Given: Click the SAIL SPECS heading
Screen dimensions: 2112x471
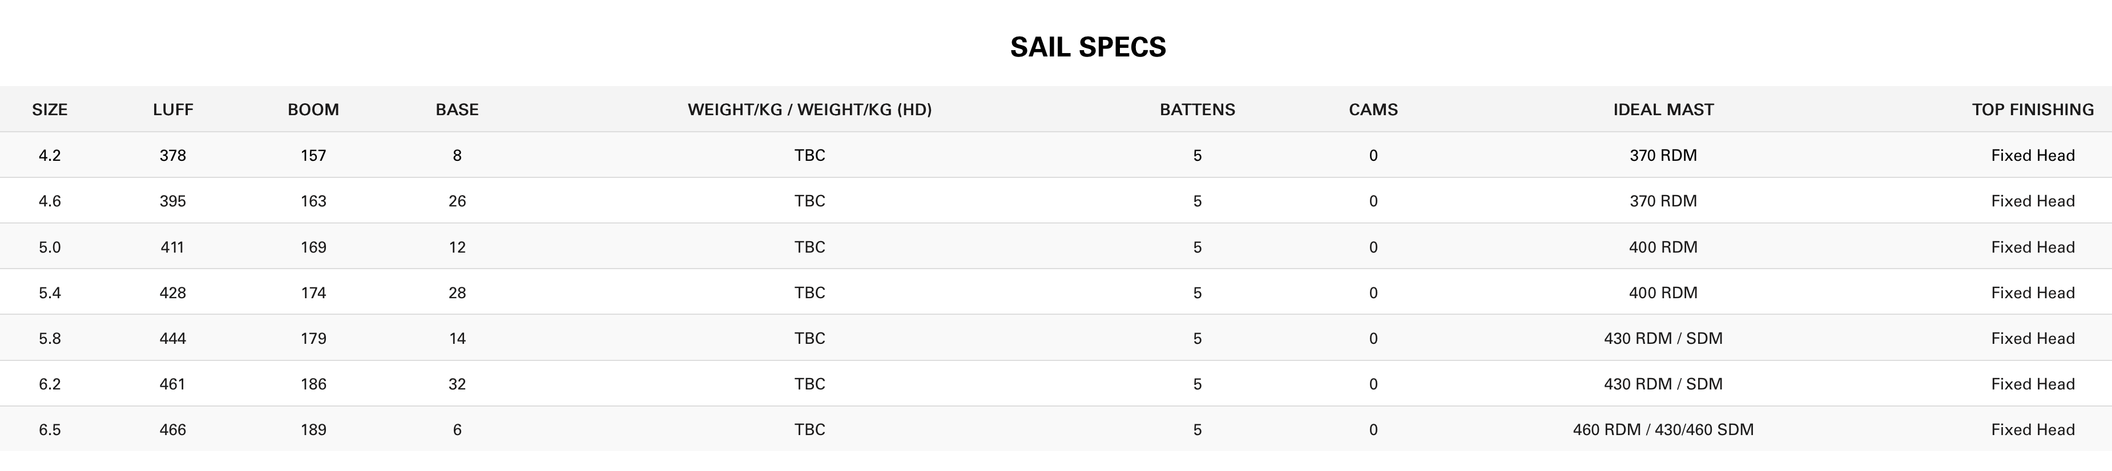Looking at the screenshot, I should click(1087, 47).
